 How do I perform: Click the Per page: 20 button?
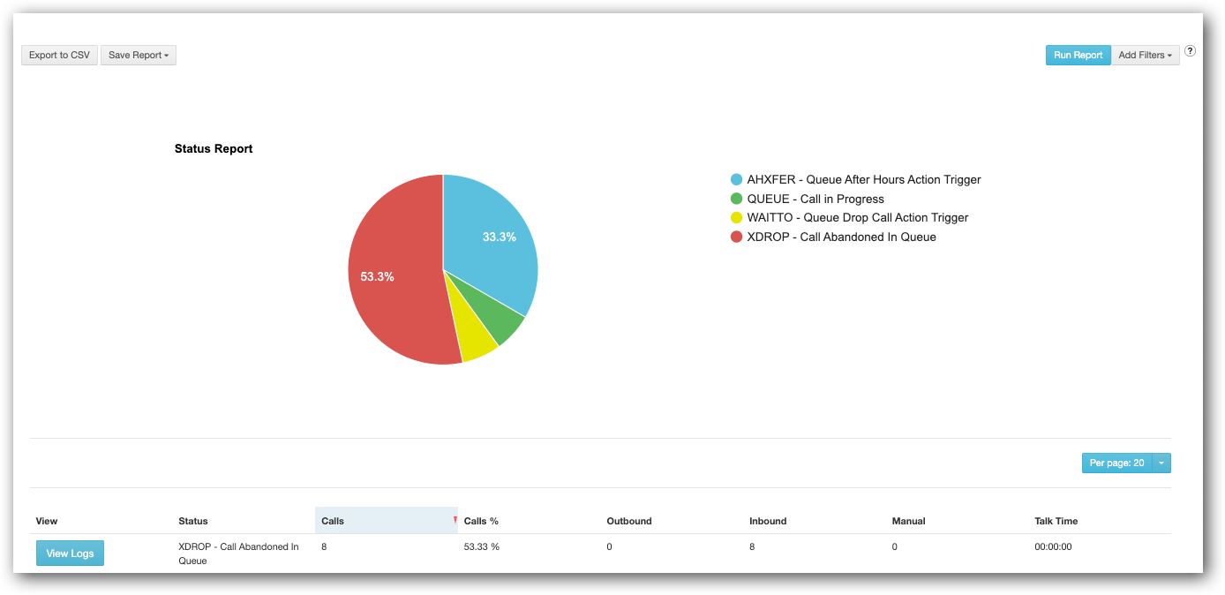1116,463
